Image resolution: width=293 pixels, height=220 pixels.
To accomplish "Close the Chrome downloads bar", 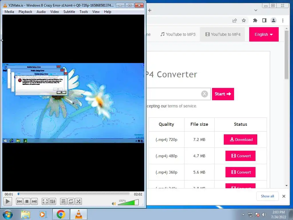I will point(284,196).
